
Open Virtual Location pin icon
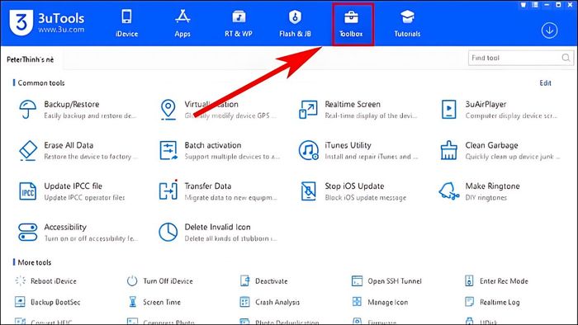tap(168, 110)
